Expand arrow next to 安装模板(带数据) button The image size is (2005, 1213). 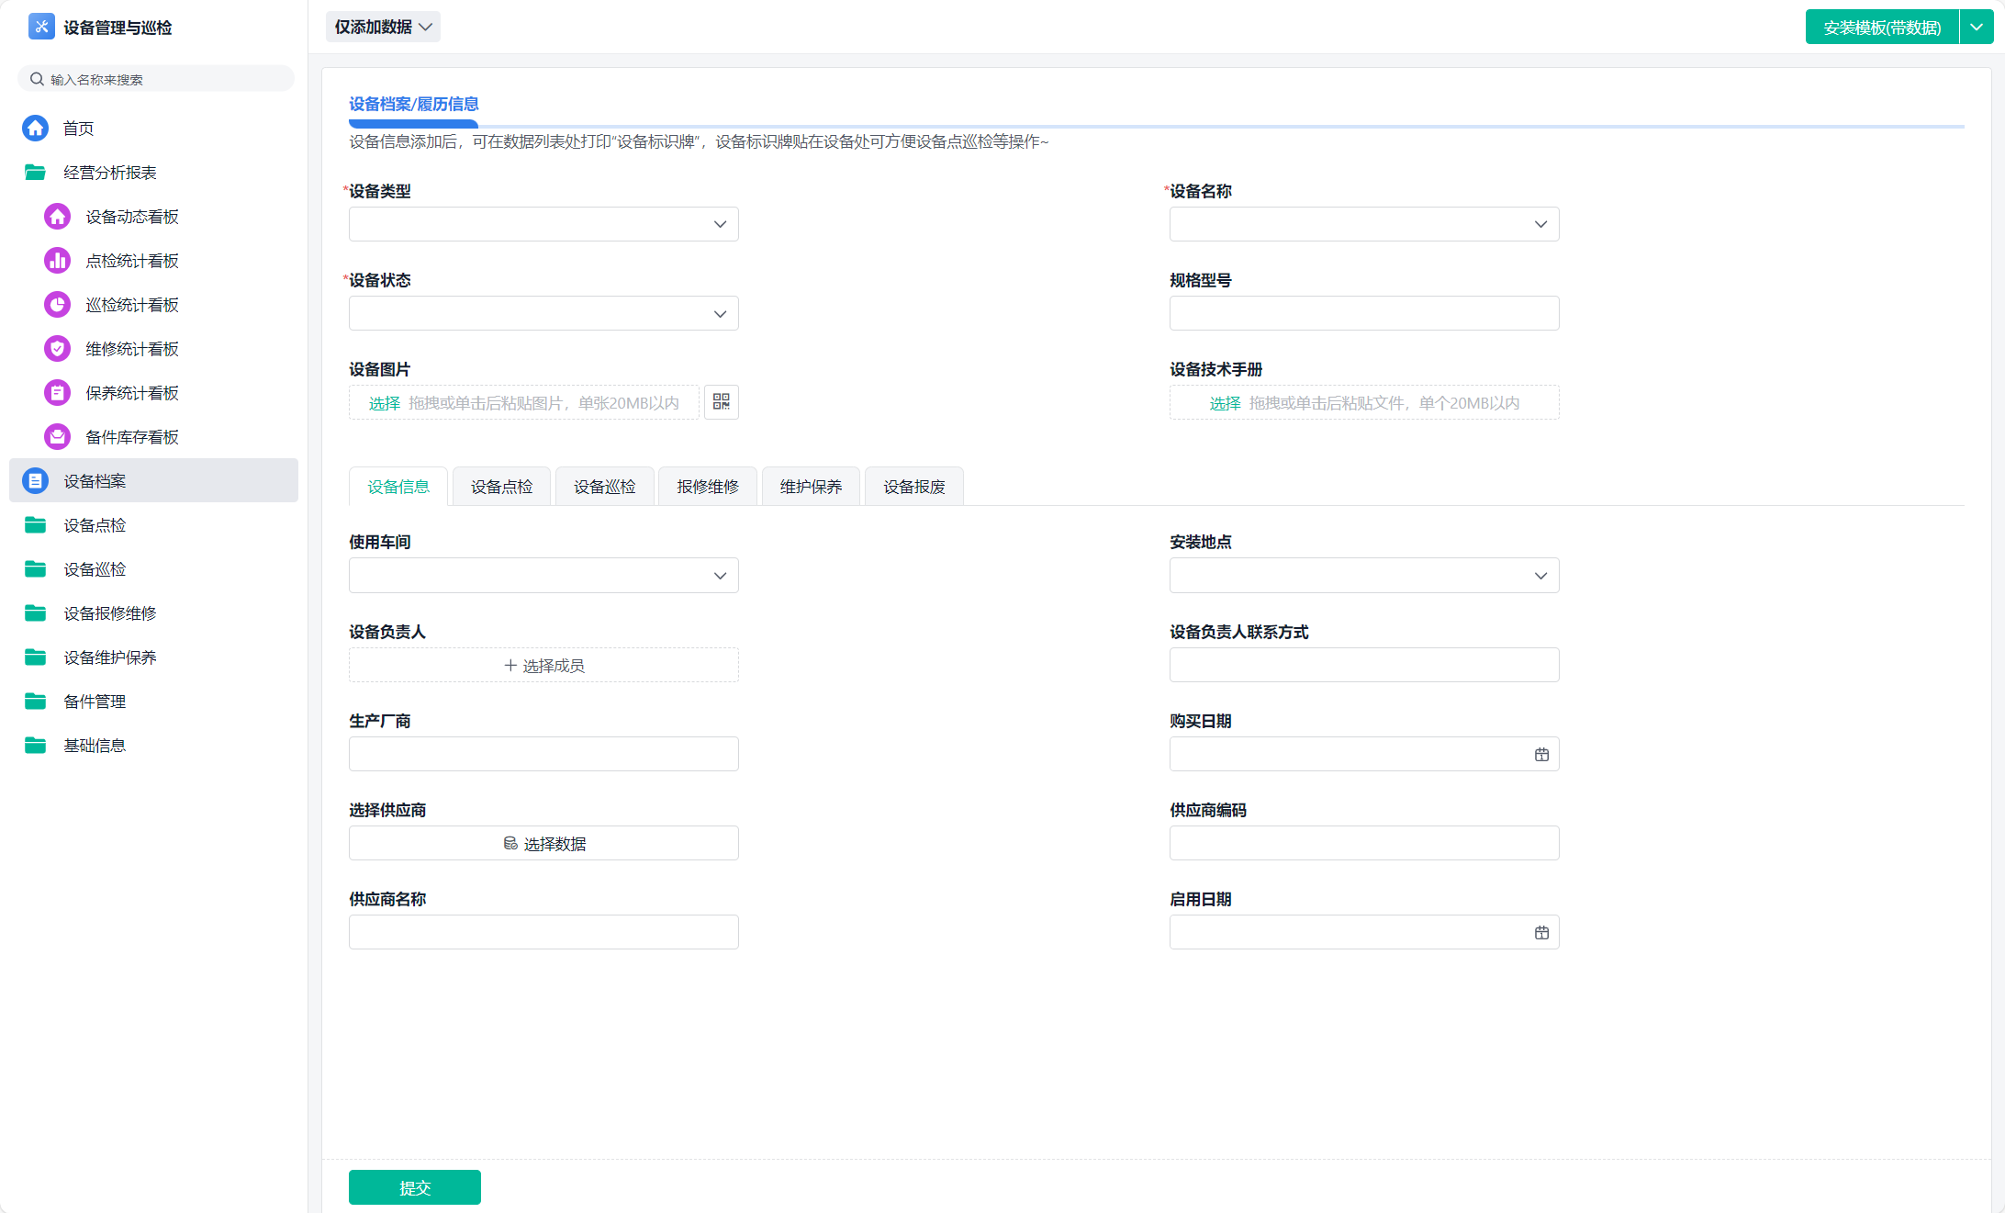1976,27
